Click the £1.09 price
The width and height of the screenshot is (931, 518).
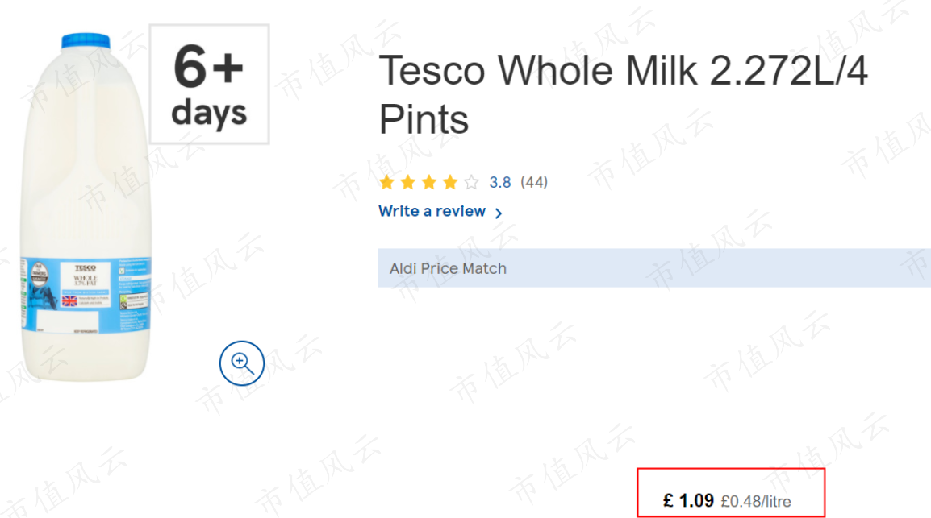[x=689, y=501]
